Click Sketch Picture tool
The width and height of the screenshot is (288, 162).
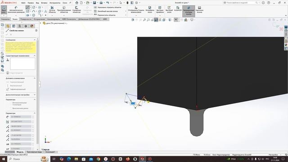pos(199,9)
